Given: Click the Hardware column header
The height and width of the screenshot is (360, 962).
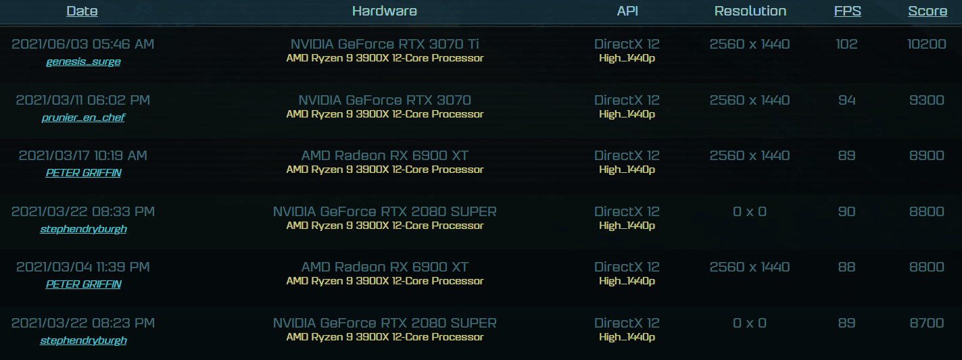Looking at the screenshot, I should pos(385,11).
